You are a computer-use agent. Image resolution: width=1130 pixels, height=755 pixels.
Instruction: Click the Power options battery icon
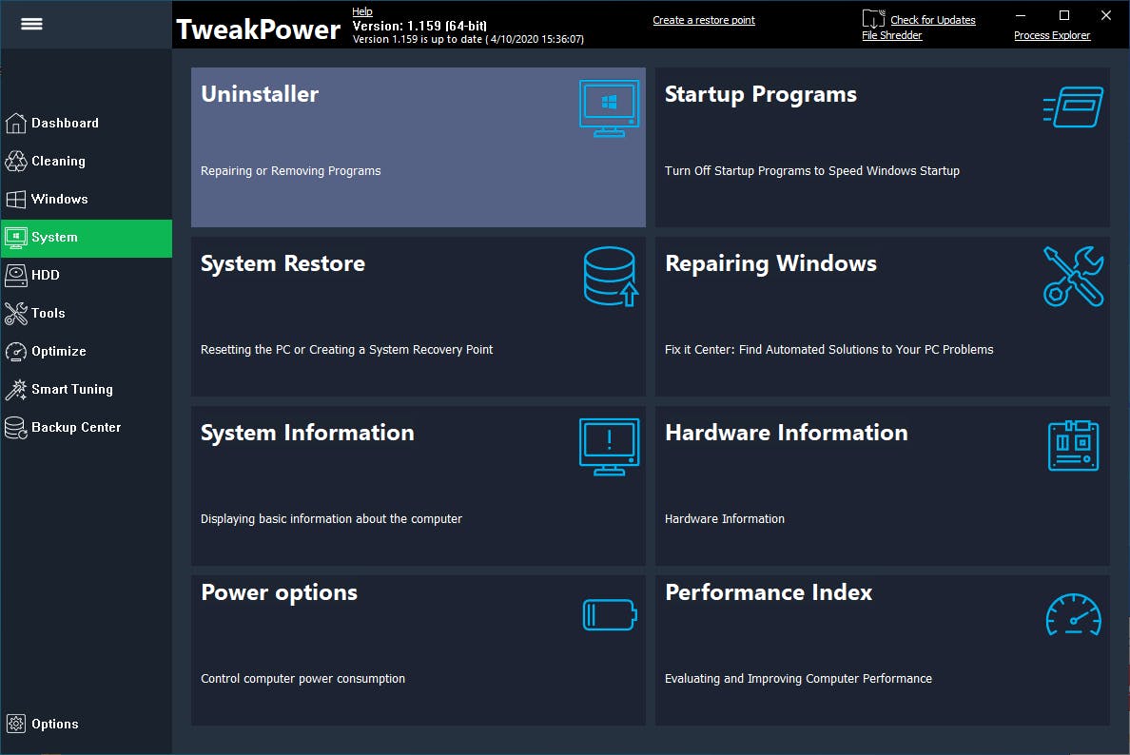(x=610, y=615)
